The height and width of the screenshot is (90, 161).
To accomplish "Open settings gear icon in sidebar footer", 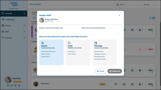I will pos(12,85).
